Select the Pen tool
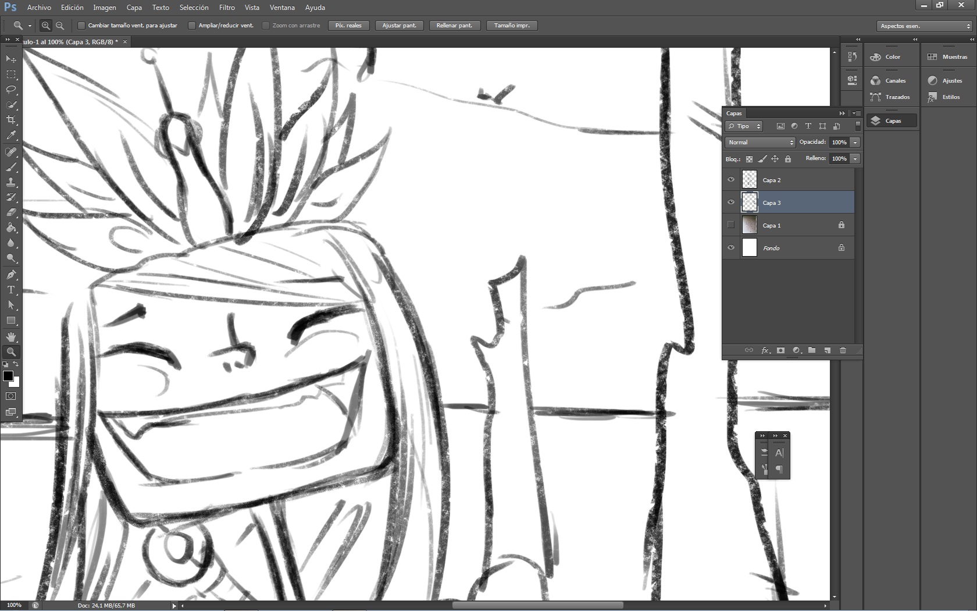Viewport: 977px width, 611px height. pos(10,275)
